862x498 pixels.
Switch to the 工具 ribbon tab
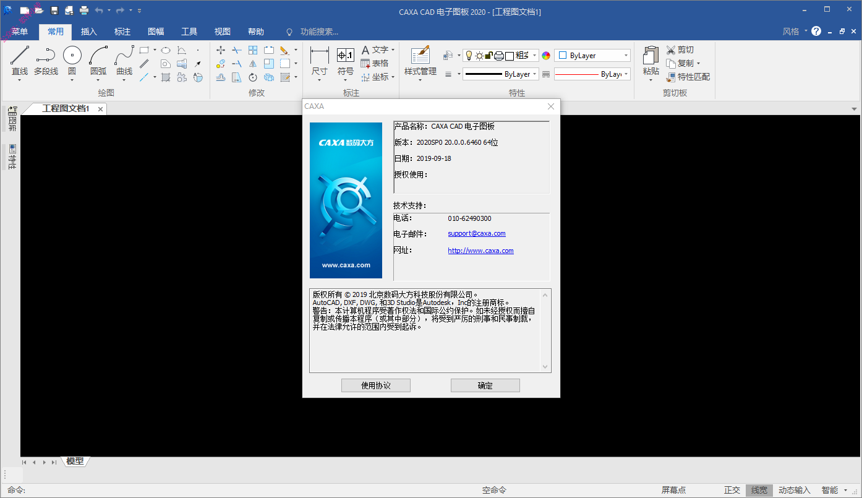click(x=189, y=32)
